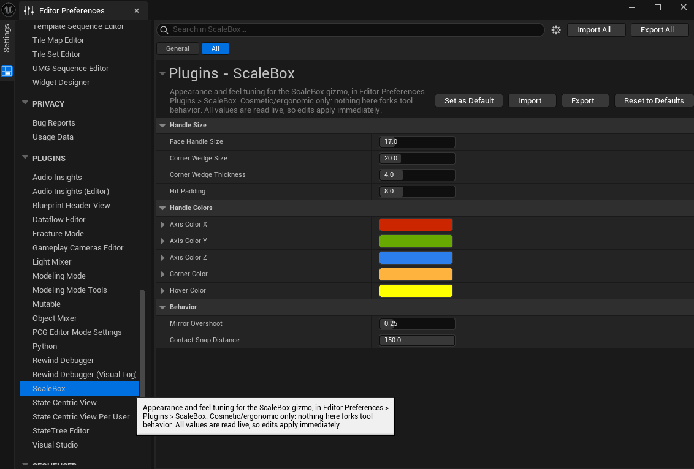694x469 pixels.
Task: Open Visual Studio settings
Action: (55, 445)
